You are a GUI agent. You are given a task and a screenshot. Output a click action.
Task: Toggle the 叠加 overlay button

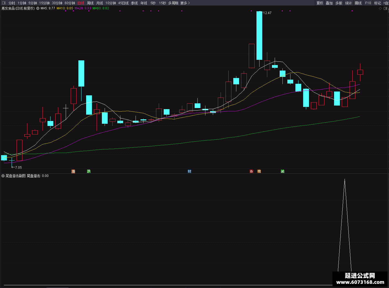tap(329, 3)
